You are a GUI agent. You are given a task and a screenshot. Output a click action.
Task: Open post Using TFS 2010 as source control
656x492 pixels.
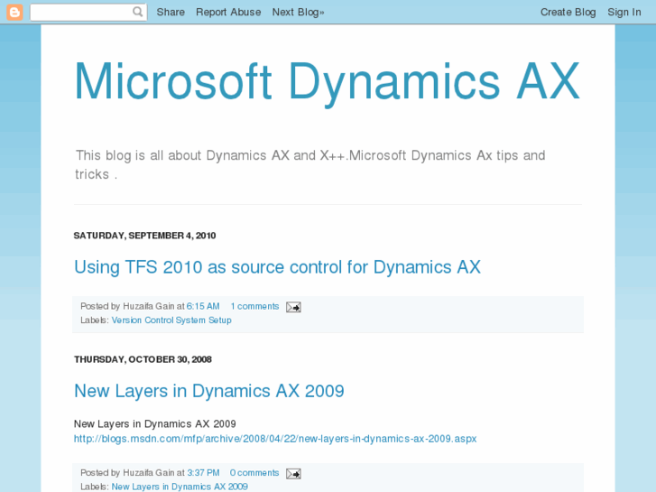(x=277, y=267)
